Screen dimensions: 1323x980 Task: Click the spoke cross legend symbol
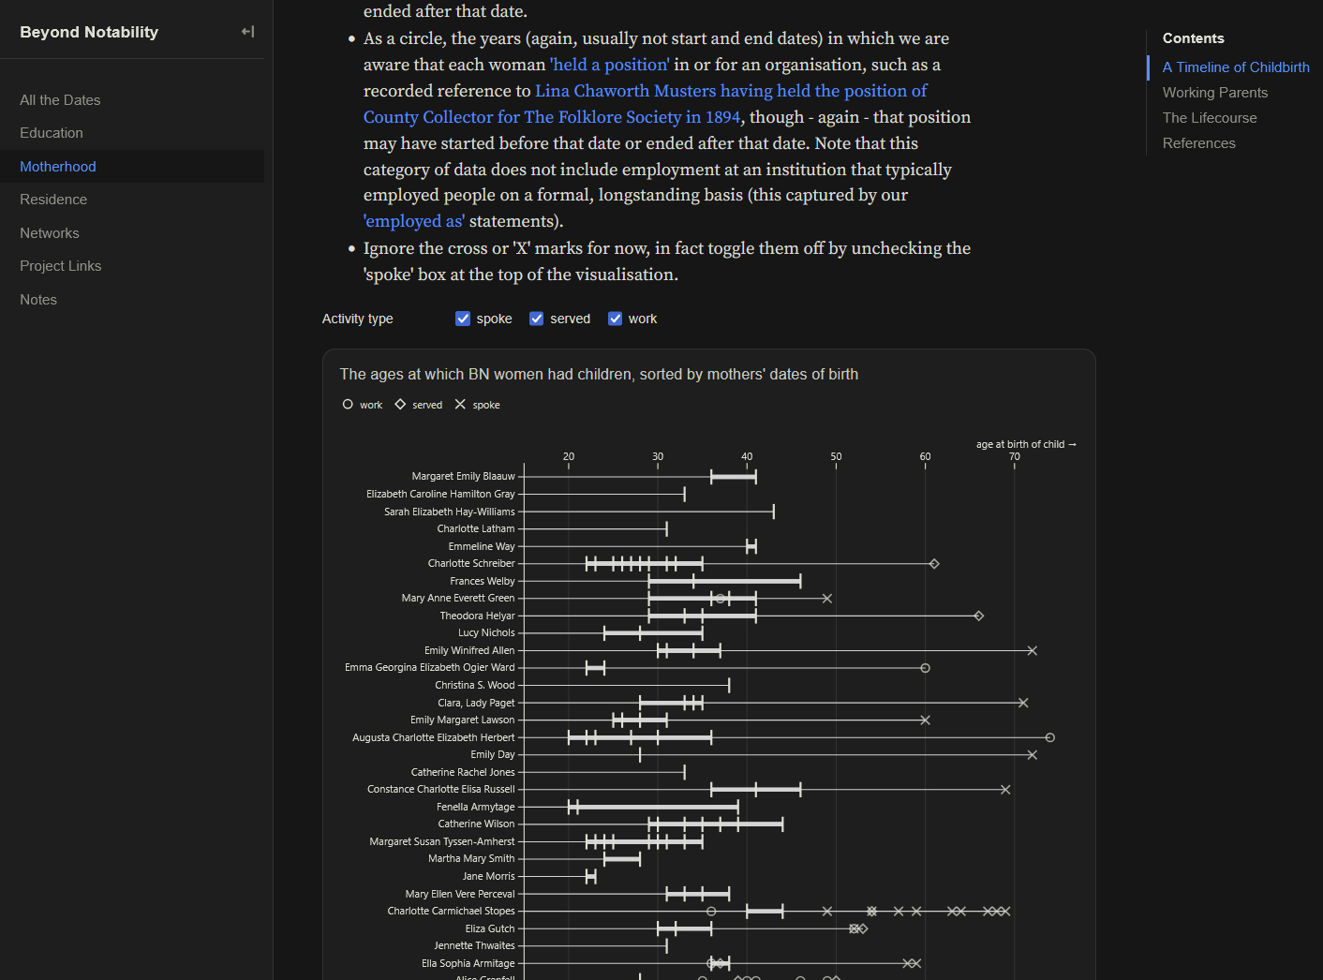coord(460,405)
